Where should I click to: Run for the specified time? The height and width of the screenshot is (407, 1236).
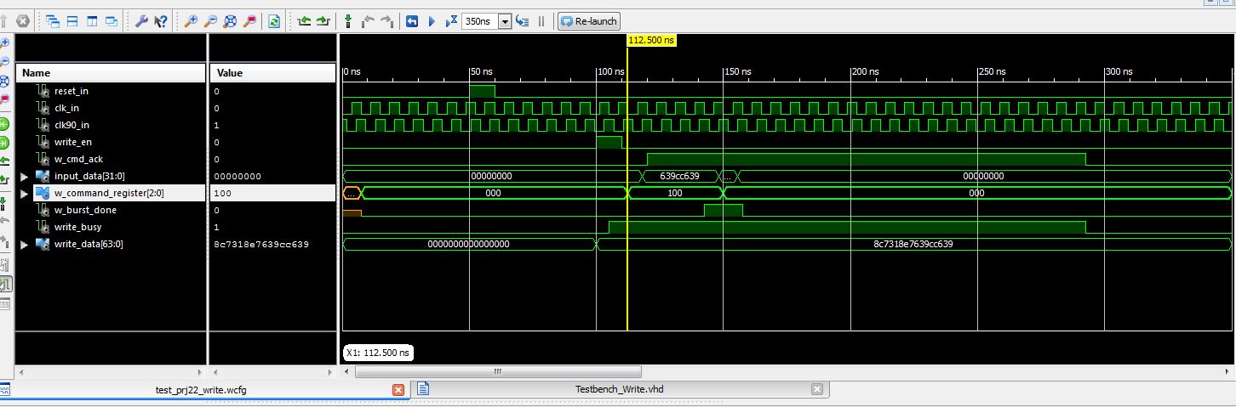pos(452,20)
